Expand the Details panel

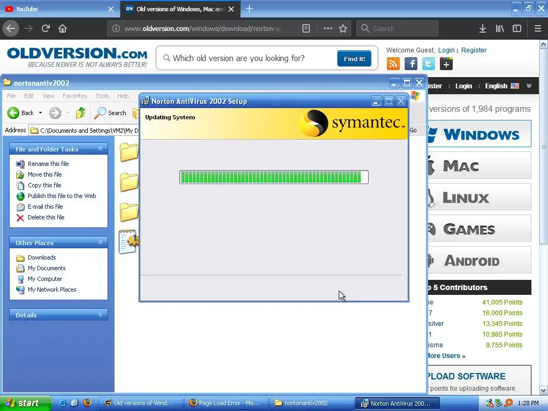click(100, 315)
